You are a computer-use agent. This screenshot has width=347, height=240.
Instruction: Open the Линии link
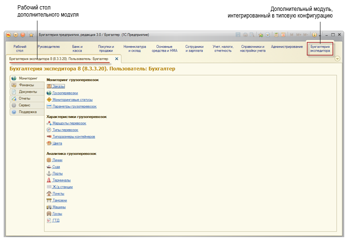click(57, 160)
